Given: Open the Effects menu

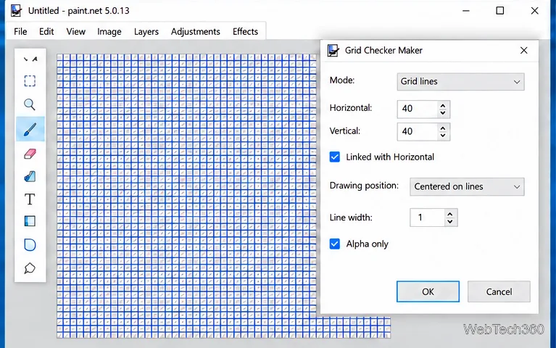Looking at the screenshot, I should [x=245, y=32].
